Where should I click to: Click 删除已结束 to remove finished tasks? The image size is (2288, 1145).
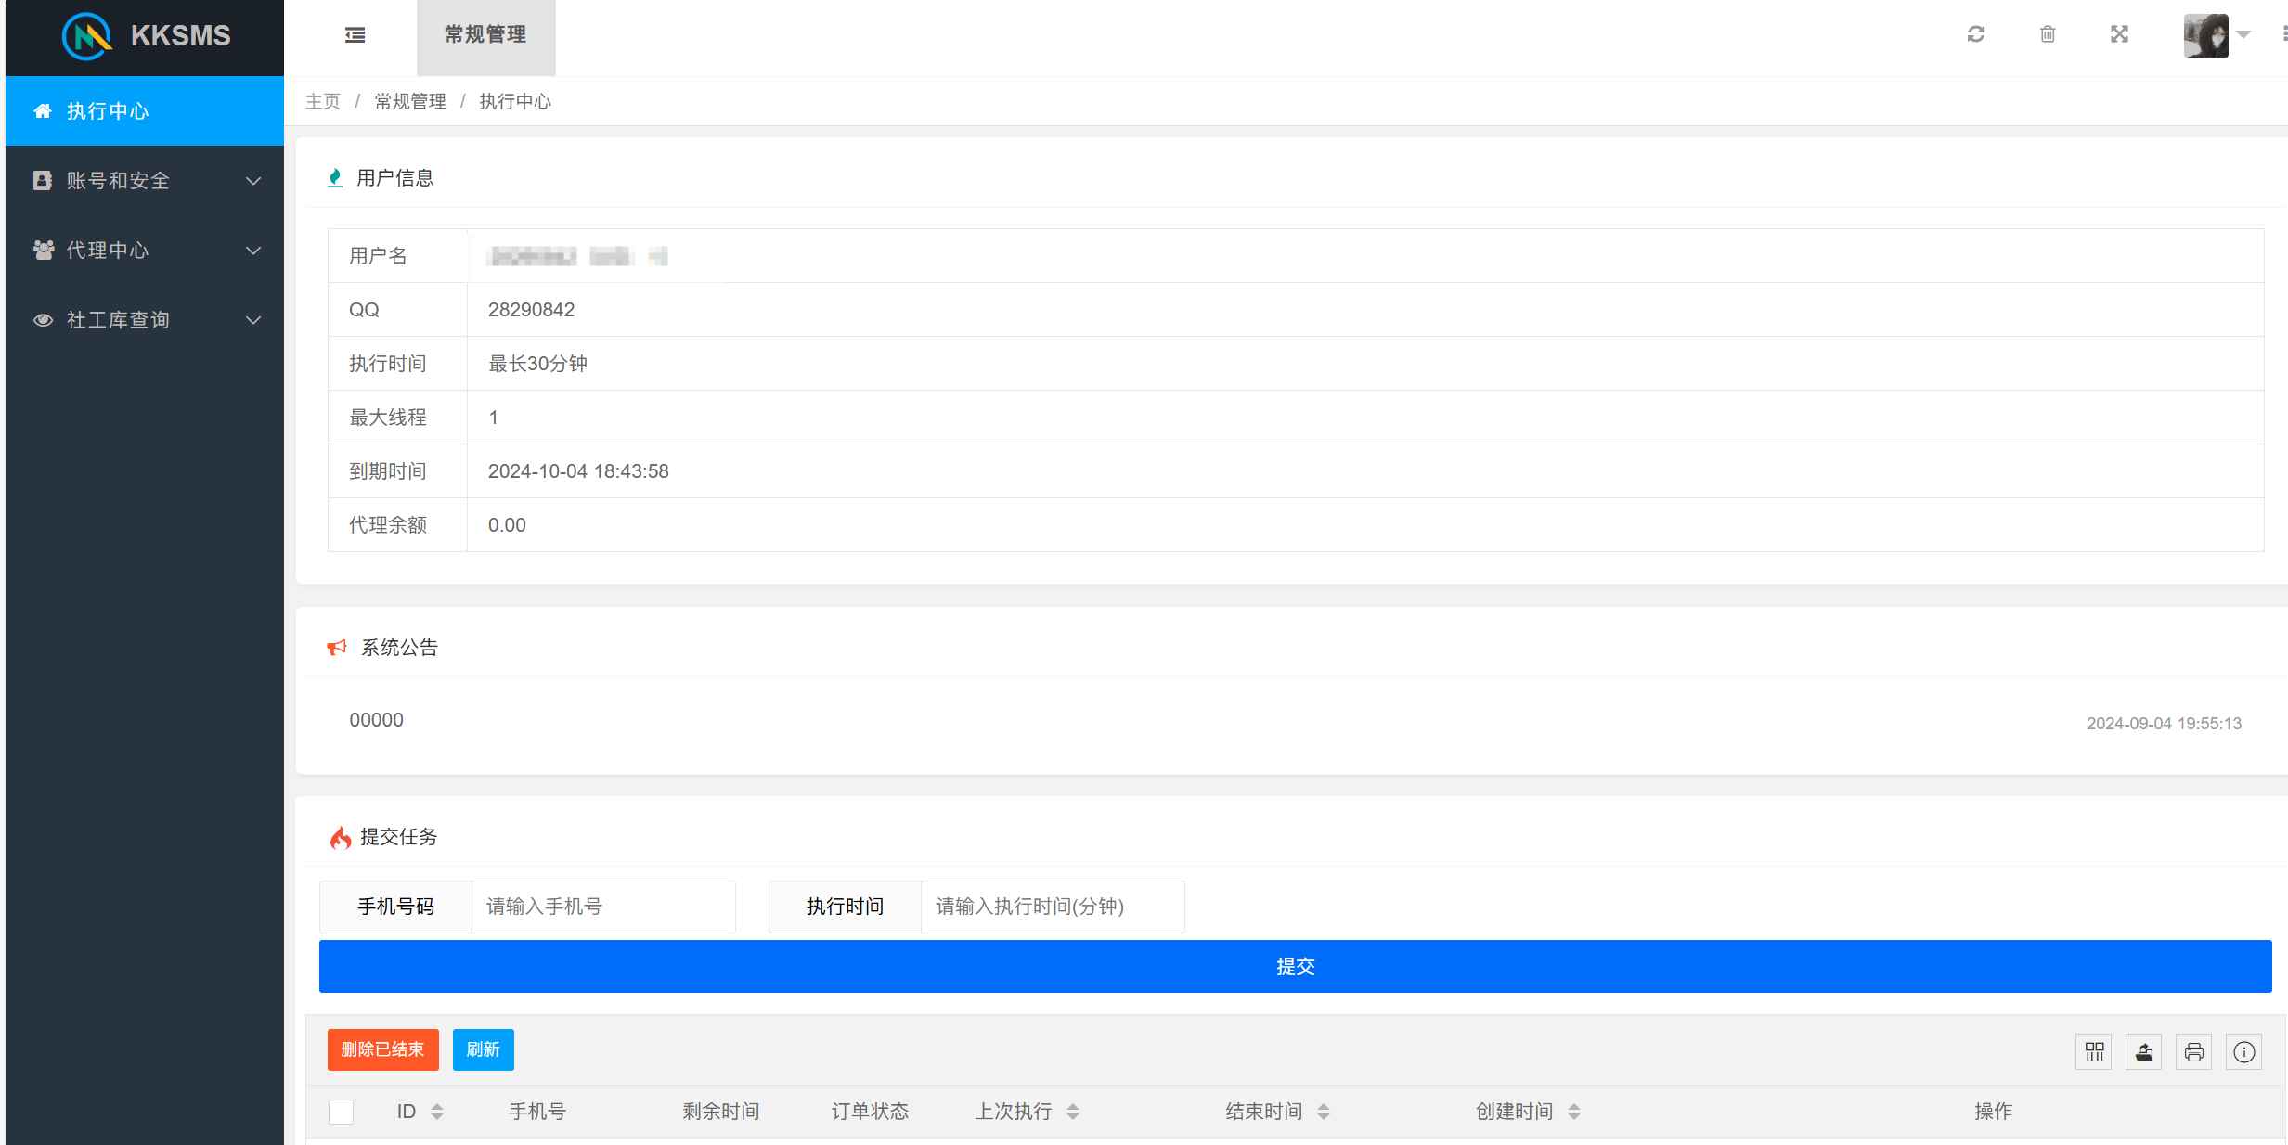pos(382,1049)
